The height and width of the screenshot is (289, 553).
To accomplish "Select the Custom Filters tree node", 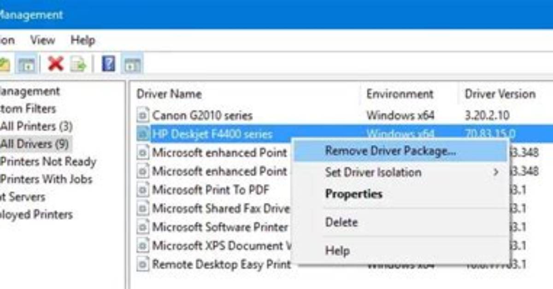I will click(28, 108).
